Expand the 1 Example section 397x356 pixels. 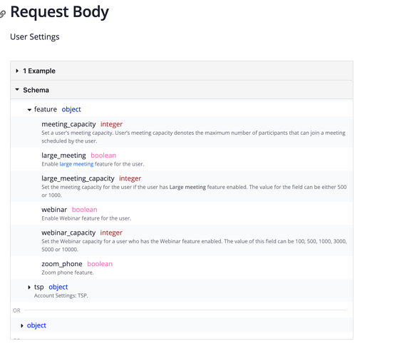coord(182,71)
